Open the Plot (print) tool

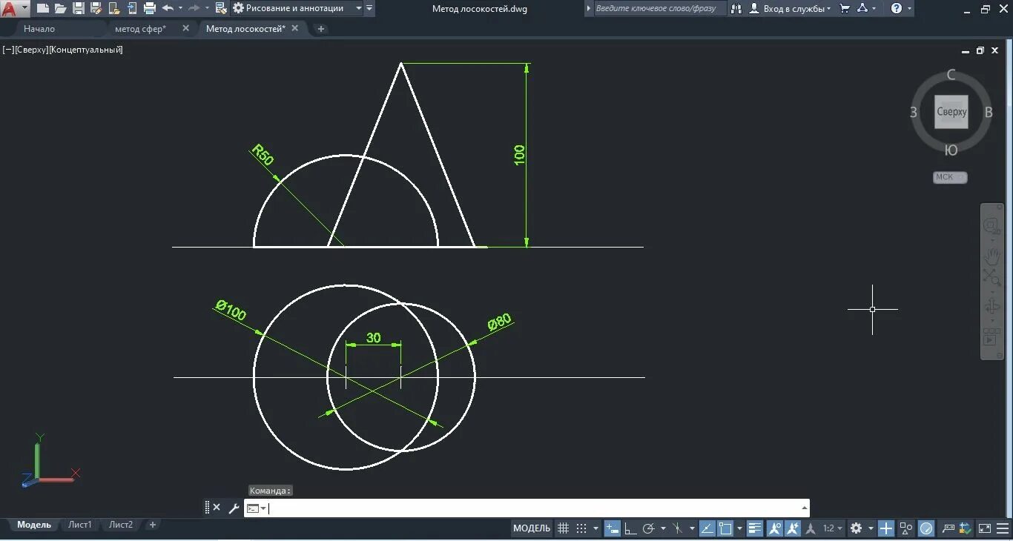pos(148,9)
